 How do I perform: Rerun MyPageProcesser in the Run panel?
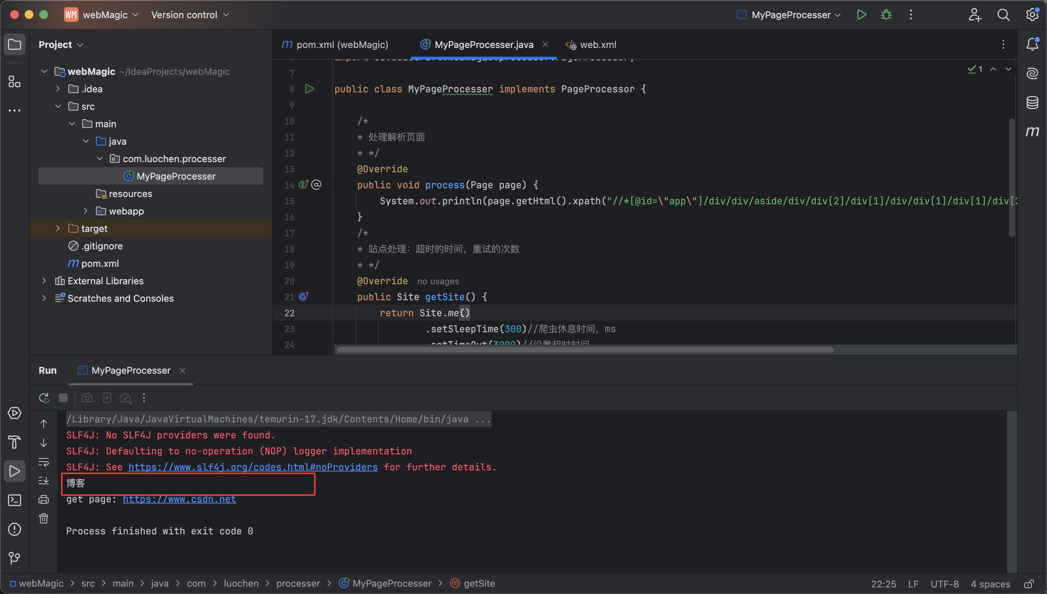pyautogui.click(x=44, y=398)
